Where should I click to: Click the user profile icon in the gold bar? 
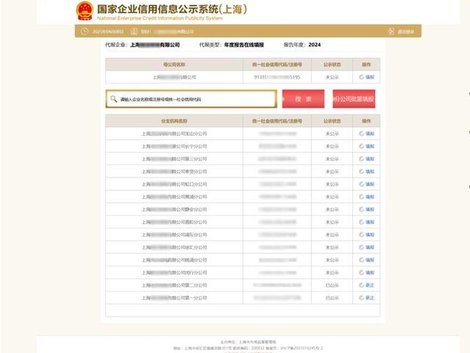[134, 31]
